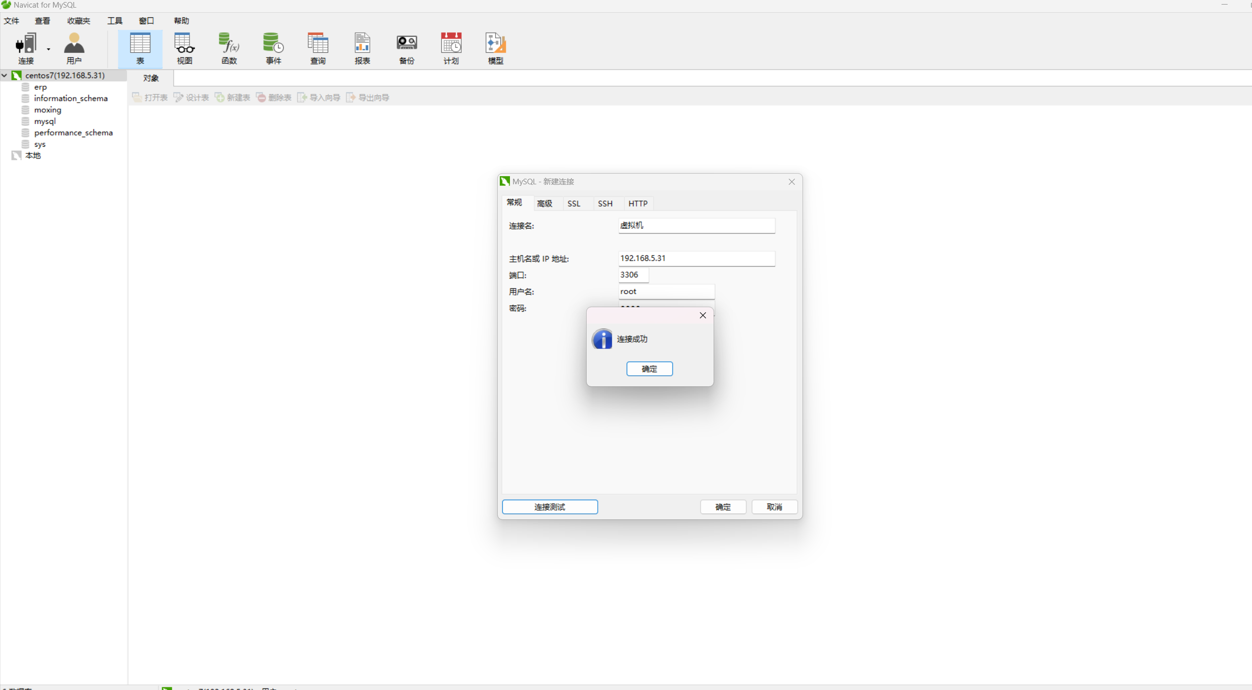
Task: Collapse the centos7(192.168.5.31) tree node
Action: 5,75
